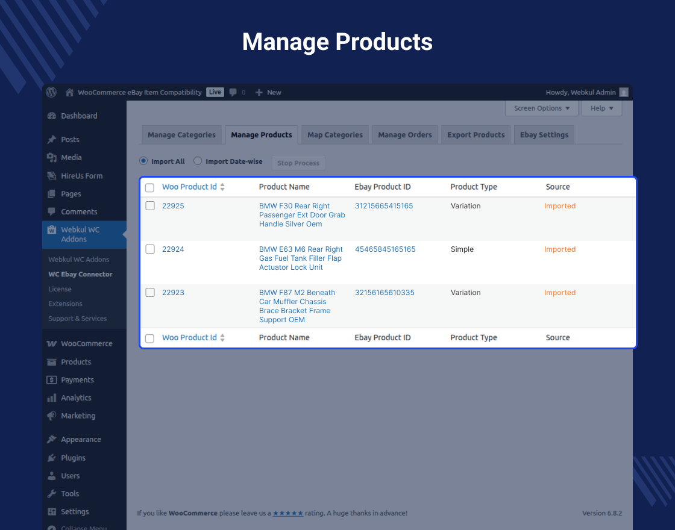
Task: Click the Marketing megaphone icon
Action: [x=52, y=416]
